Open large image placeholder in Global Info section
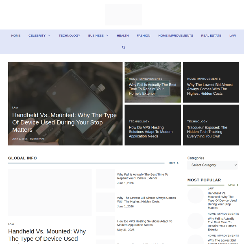 [50, 193]
